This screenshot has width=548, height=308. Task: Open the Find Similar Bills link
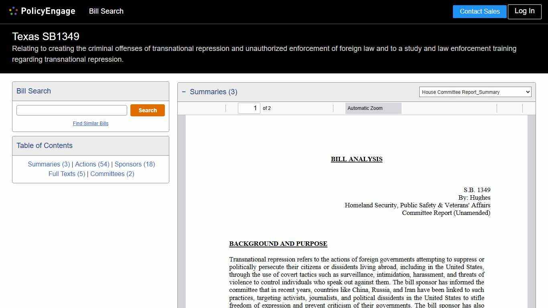(90, 123)
